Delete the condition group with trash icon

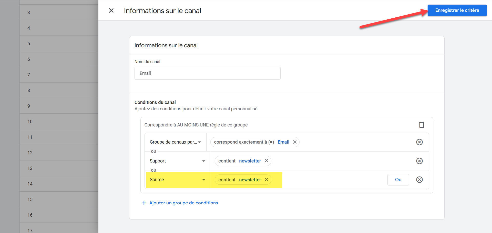tap(422, 125)
